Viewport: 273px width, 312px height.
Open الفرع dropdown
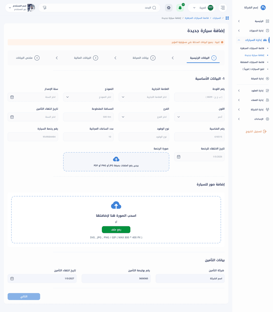point(144,117)
